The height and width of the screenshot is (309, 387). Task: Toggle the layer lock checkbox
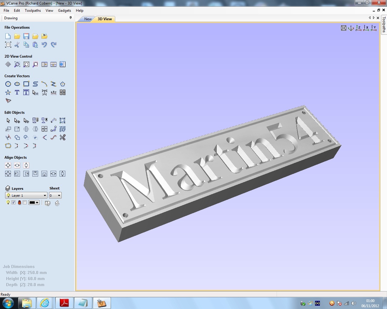24,202
